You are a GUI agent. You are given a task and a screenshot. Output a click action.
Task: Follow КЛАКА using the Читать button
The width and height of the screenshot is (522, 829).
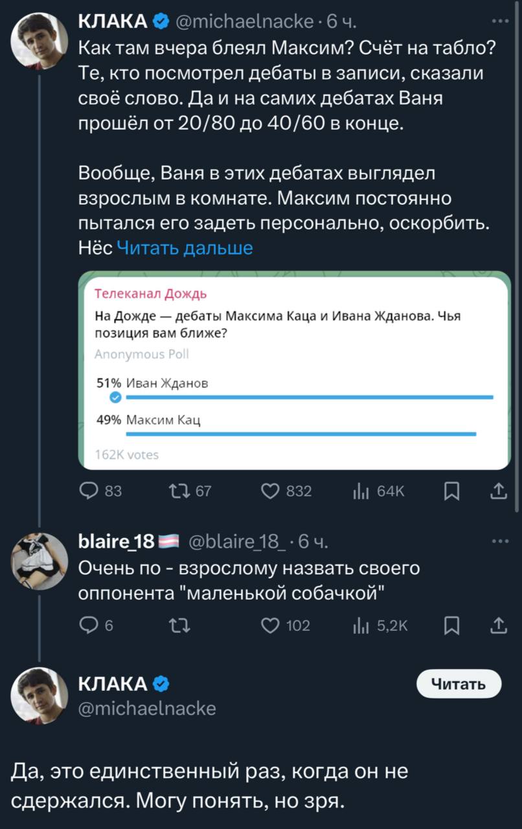459,684
